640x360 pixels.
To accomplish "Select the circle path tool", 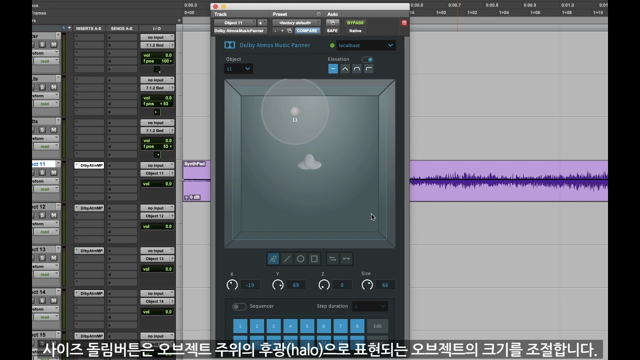I will (300, 259).
